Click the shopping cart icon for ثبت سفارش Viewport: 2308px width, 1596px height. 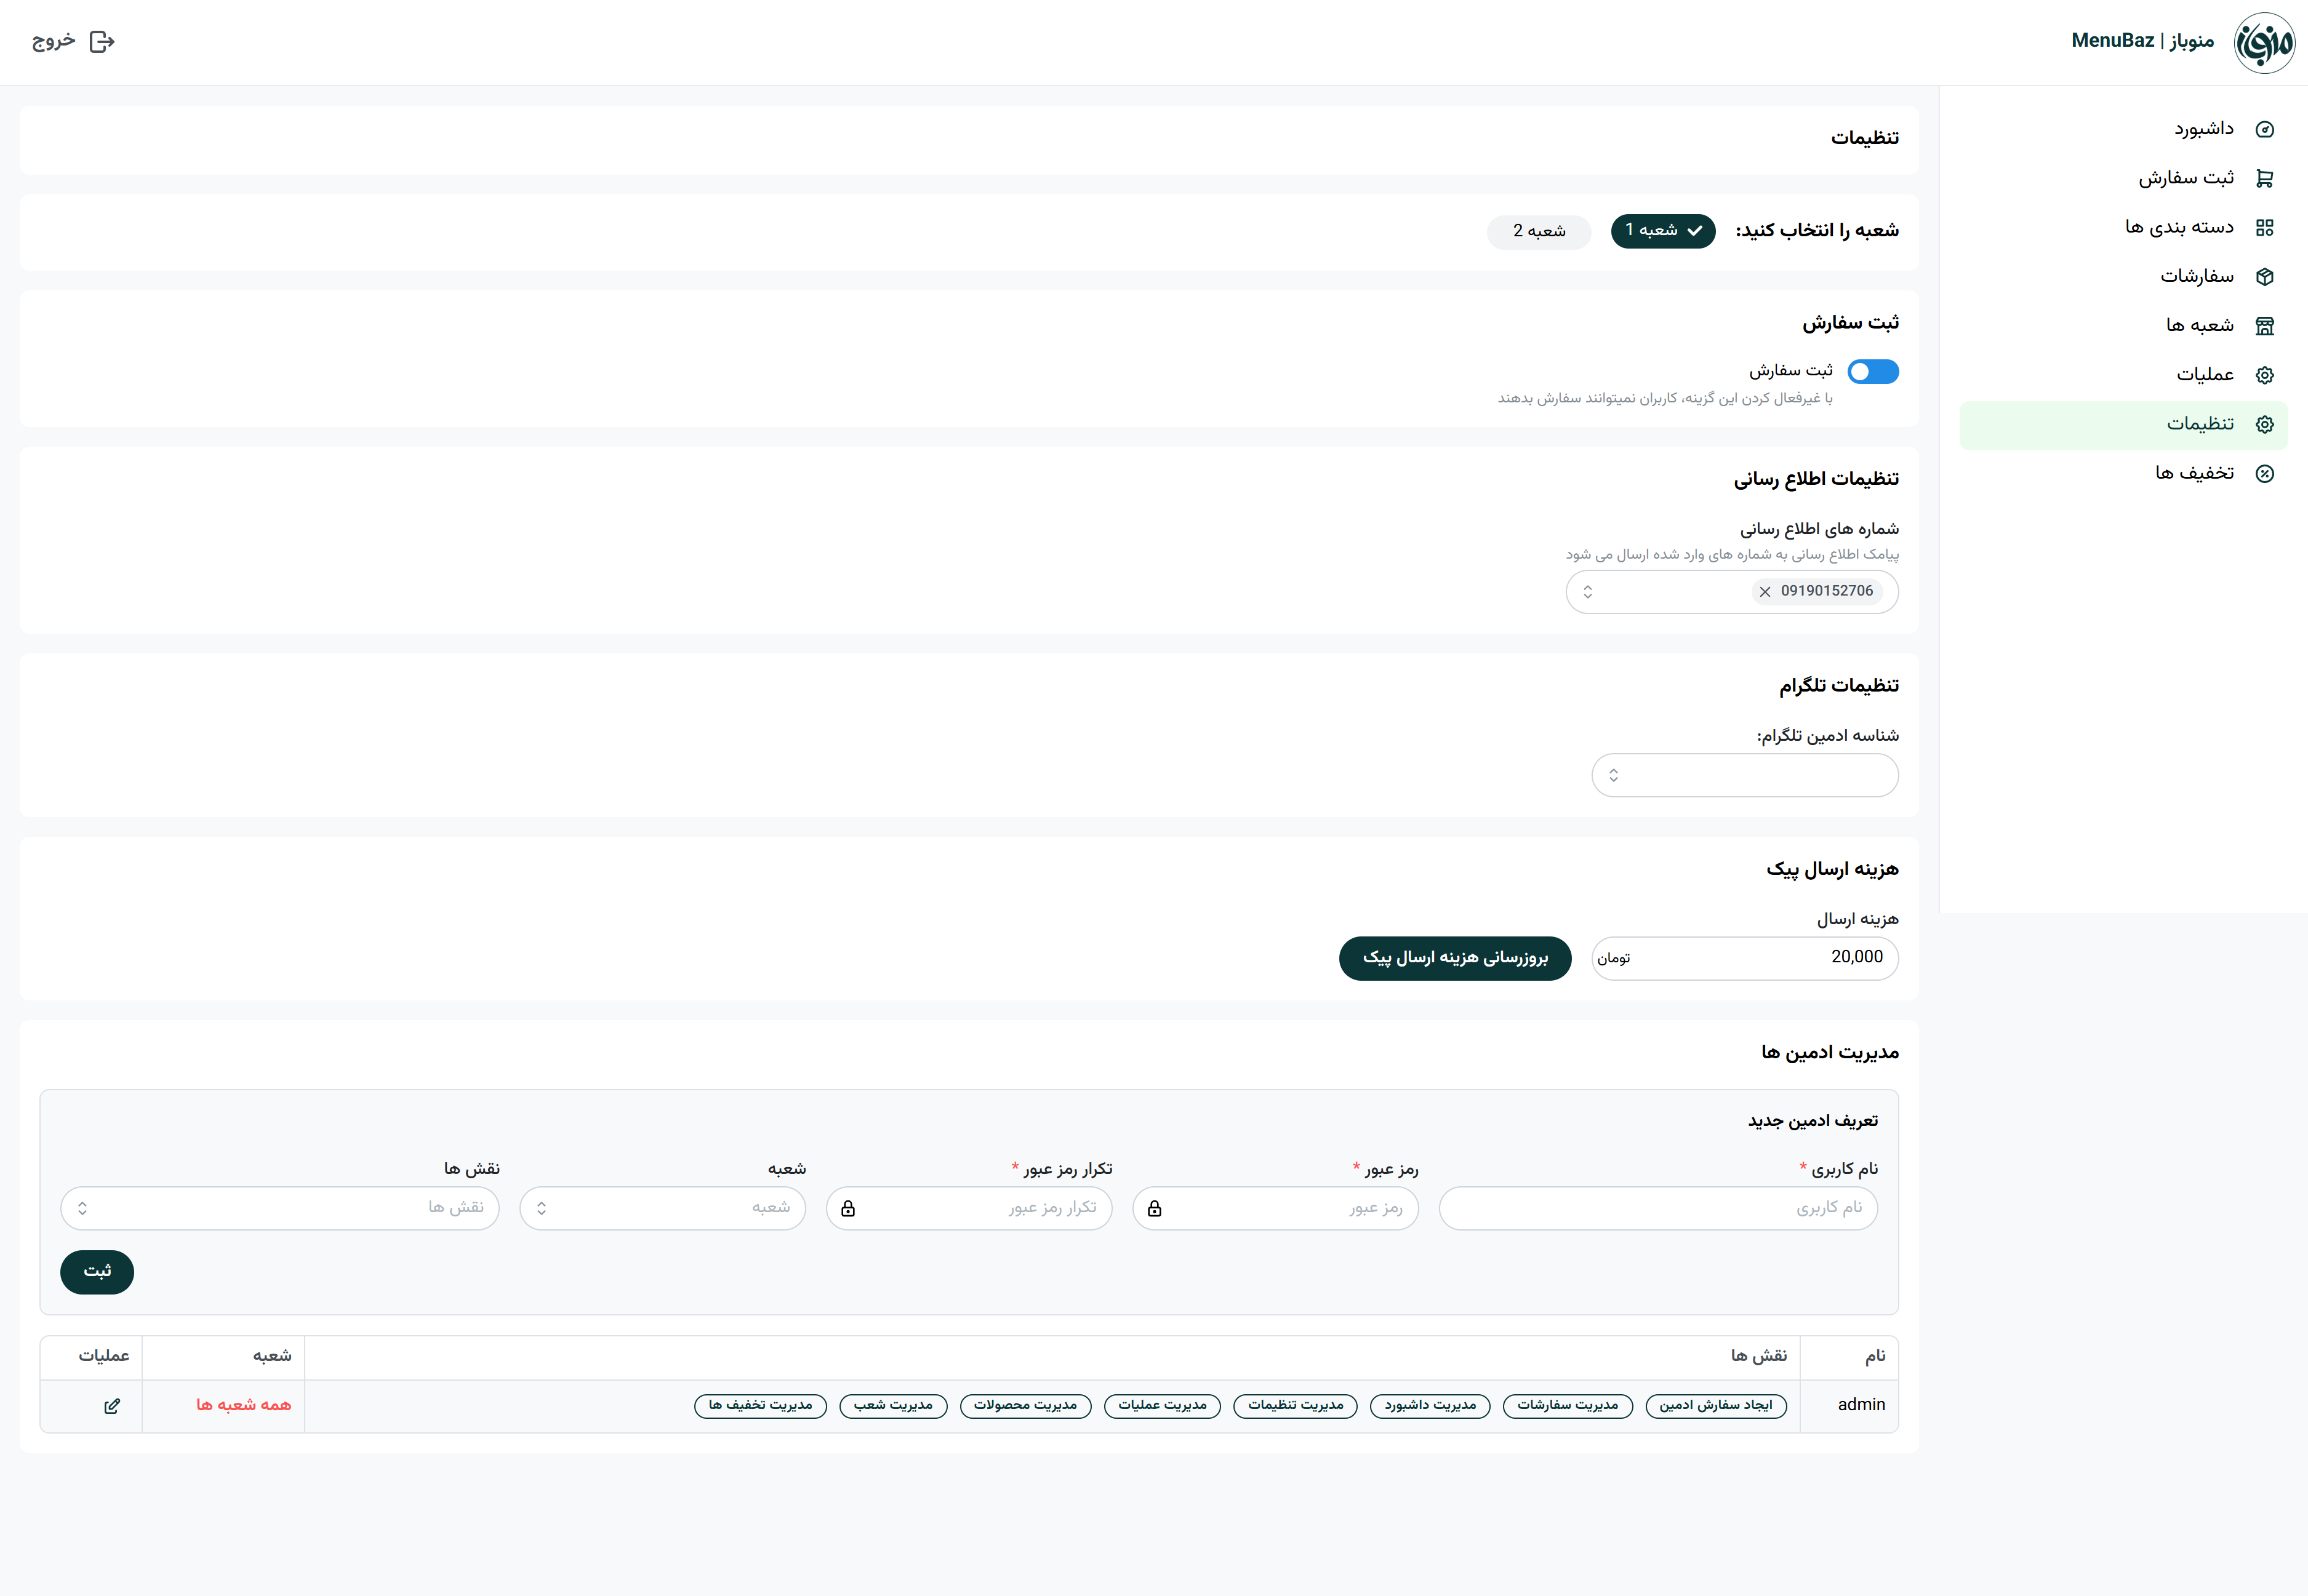pyautogui.click(x=2265, y=178)
